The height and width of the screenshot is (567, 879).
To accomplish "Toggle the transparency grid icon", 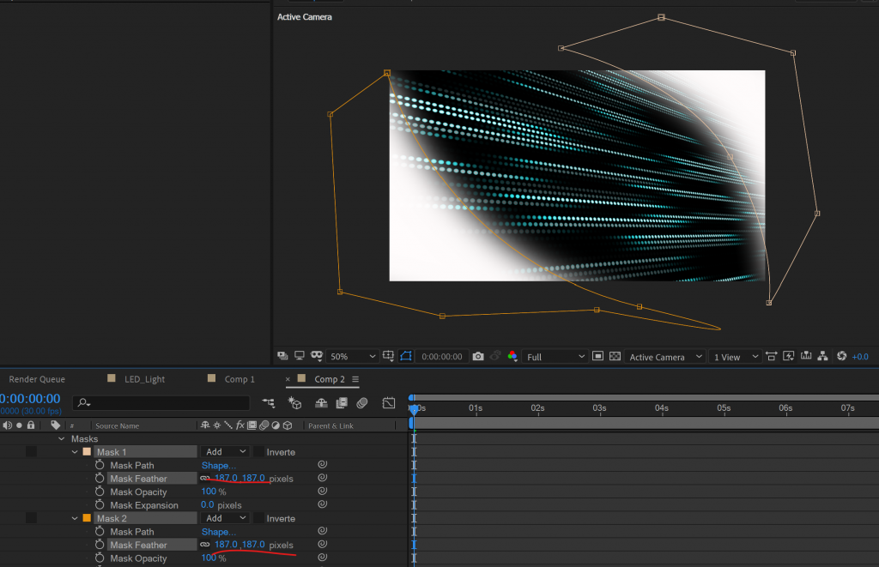I will [x=615, y=357].
